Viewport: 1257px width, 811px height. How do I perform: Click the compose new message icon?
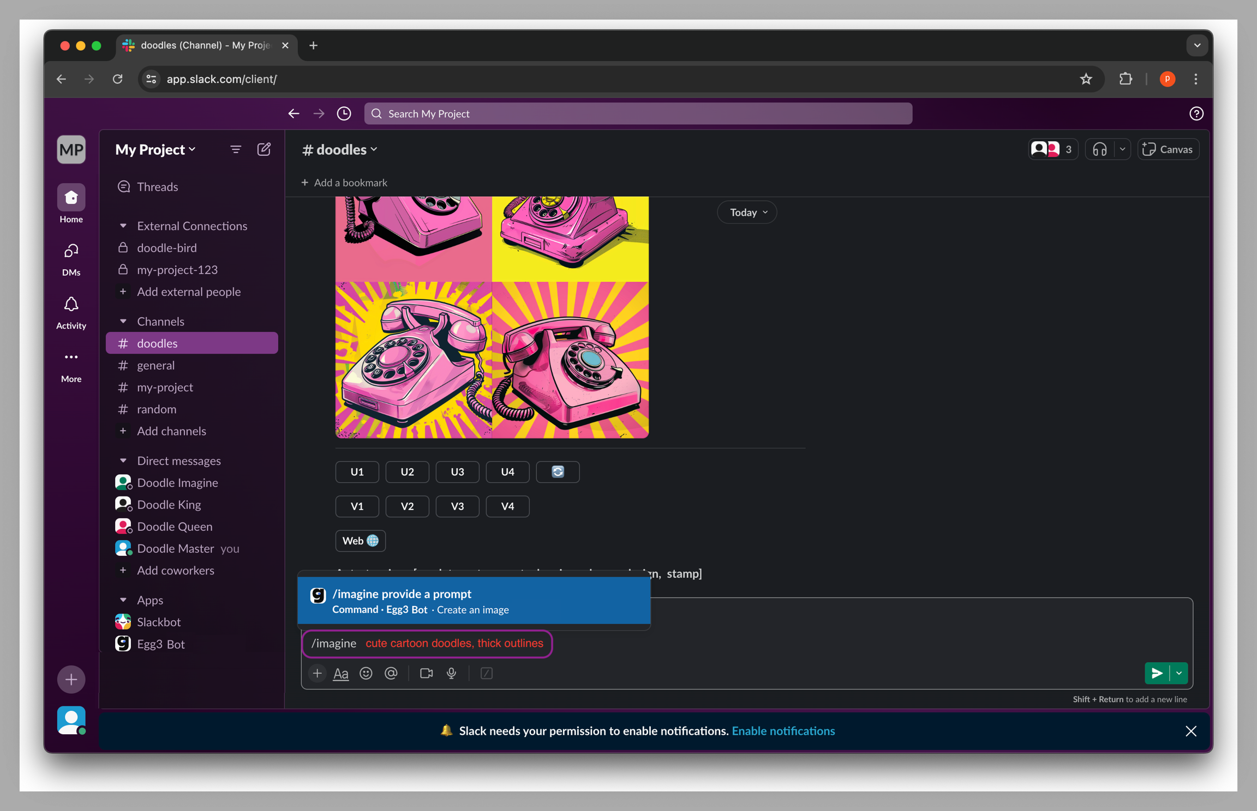click(x=264, y=149)
